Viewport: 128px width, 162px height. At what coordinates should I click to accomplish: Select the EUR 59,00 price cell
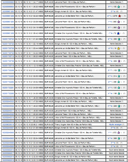(x=49, y=94)
